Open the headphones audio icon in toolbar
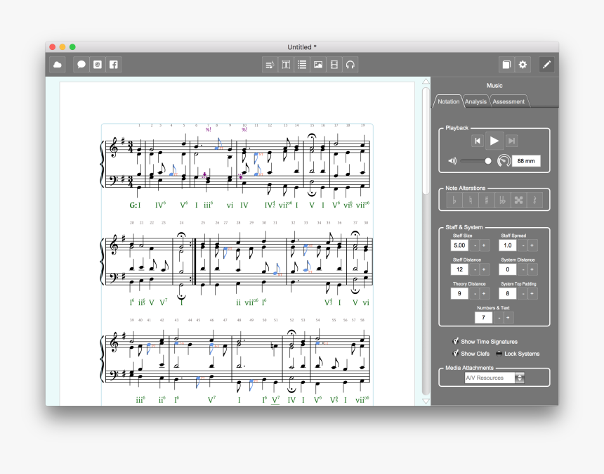Viewport: 604px width, 474px height. click(x=350, y=64)
